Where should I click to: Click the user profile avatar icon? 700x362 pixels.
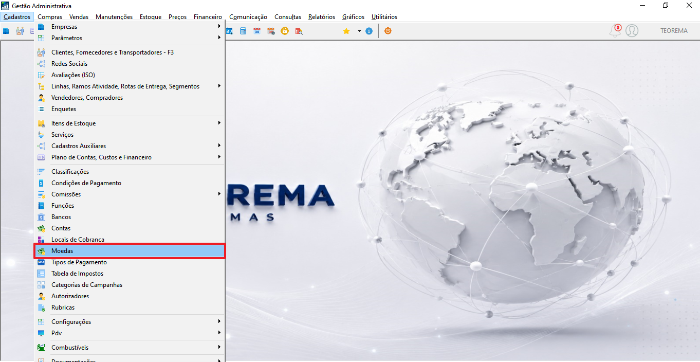(x=632, y=31)
